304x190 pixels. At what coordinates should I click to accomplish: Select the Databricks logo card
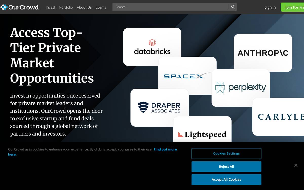pos(152,47)
